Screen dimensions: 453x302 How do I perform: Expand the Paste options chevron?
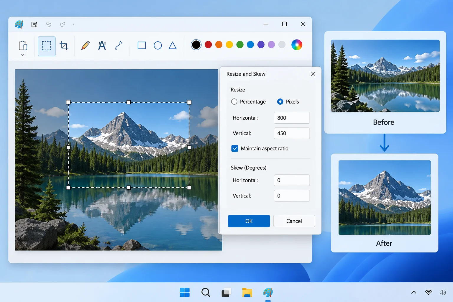pyautogui.click(x=23, y=55)
